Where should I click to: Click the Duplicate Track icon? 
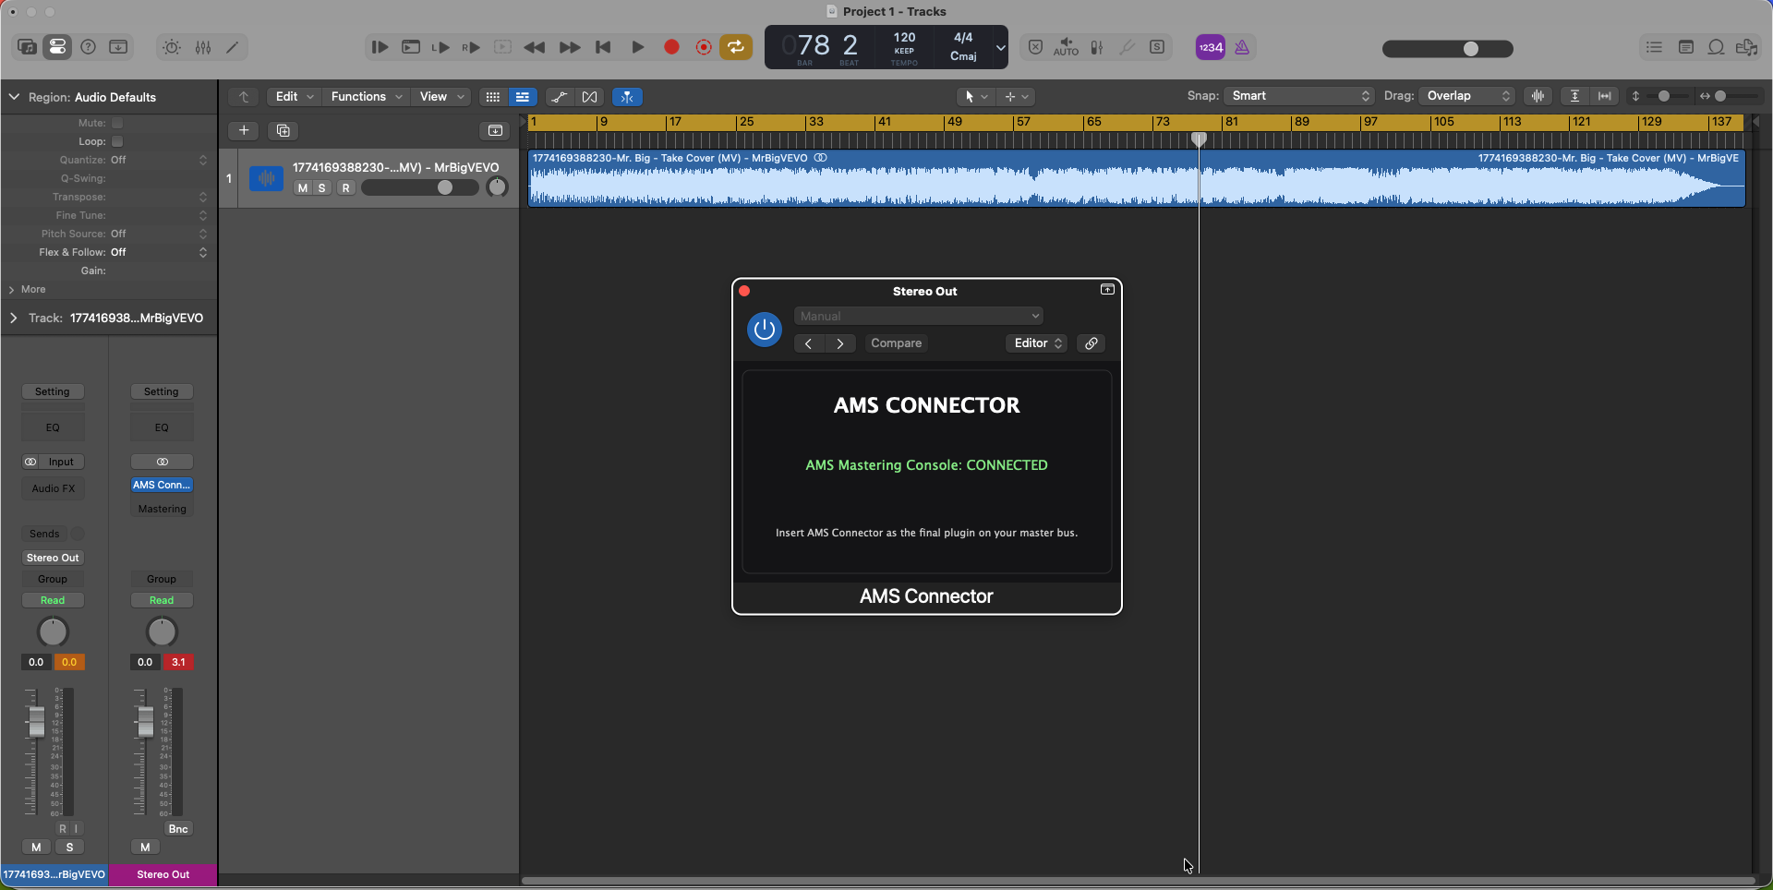point(283,130)
